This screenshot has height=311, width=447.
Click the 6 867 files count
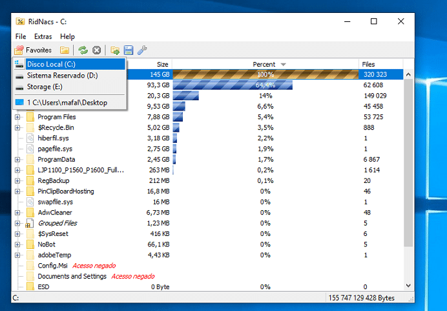pos(371,160)
